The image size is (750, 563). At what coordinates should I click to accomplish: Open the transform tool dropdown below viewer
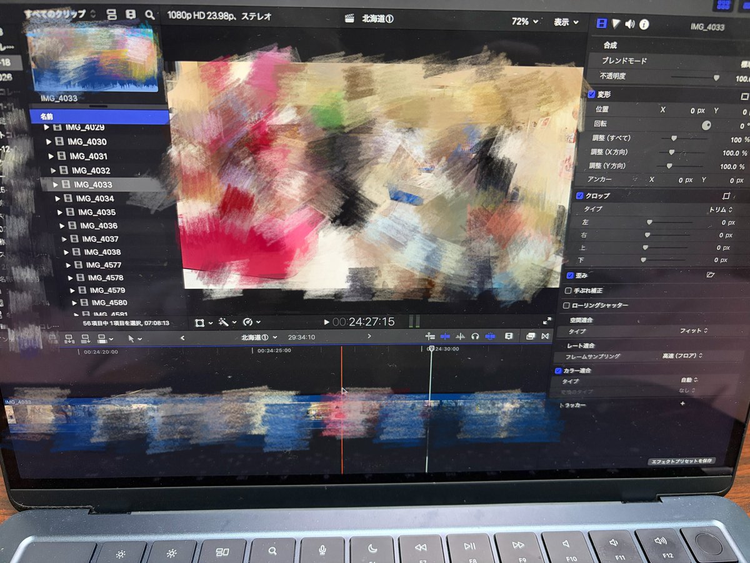click(x=204, y=322)
